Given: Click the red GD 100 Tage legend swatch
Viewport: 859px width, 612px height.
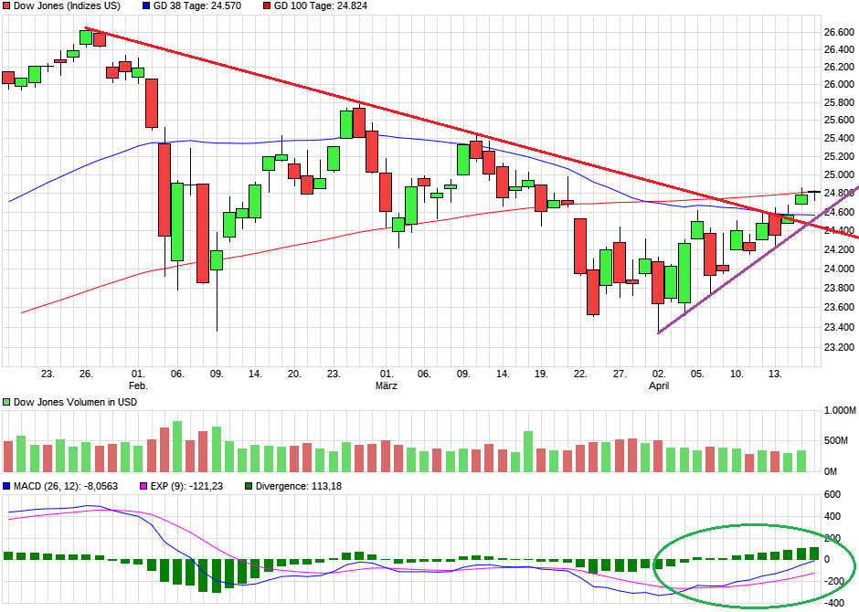Looking at the screenshot, I should pyautogui.click(x=266, y=6).
